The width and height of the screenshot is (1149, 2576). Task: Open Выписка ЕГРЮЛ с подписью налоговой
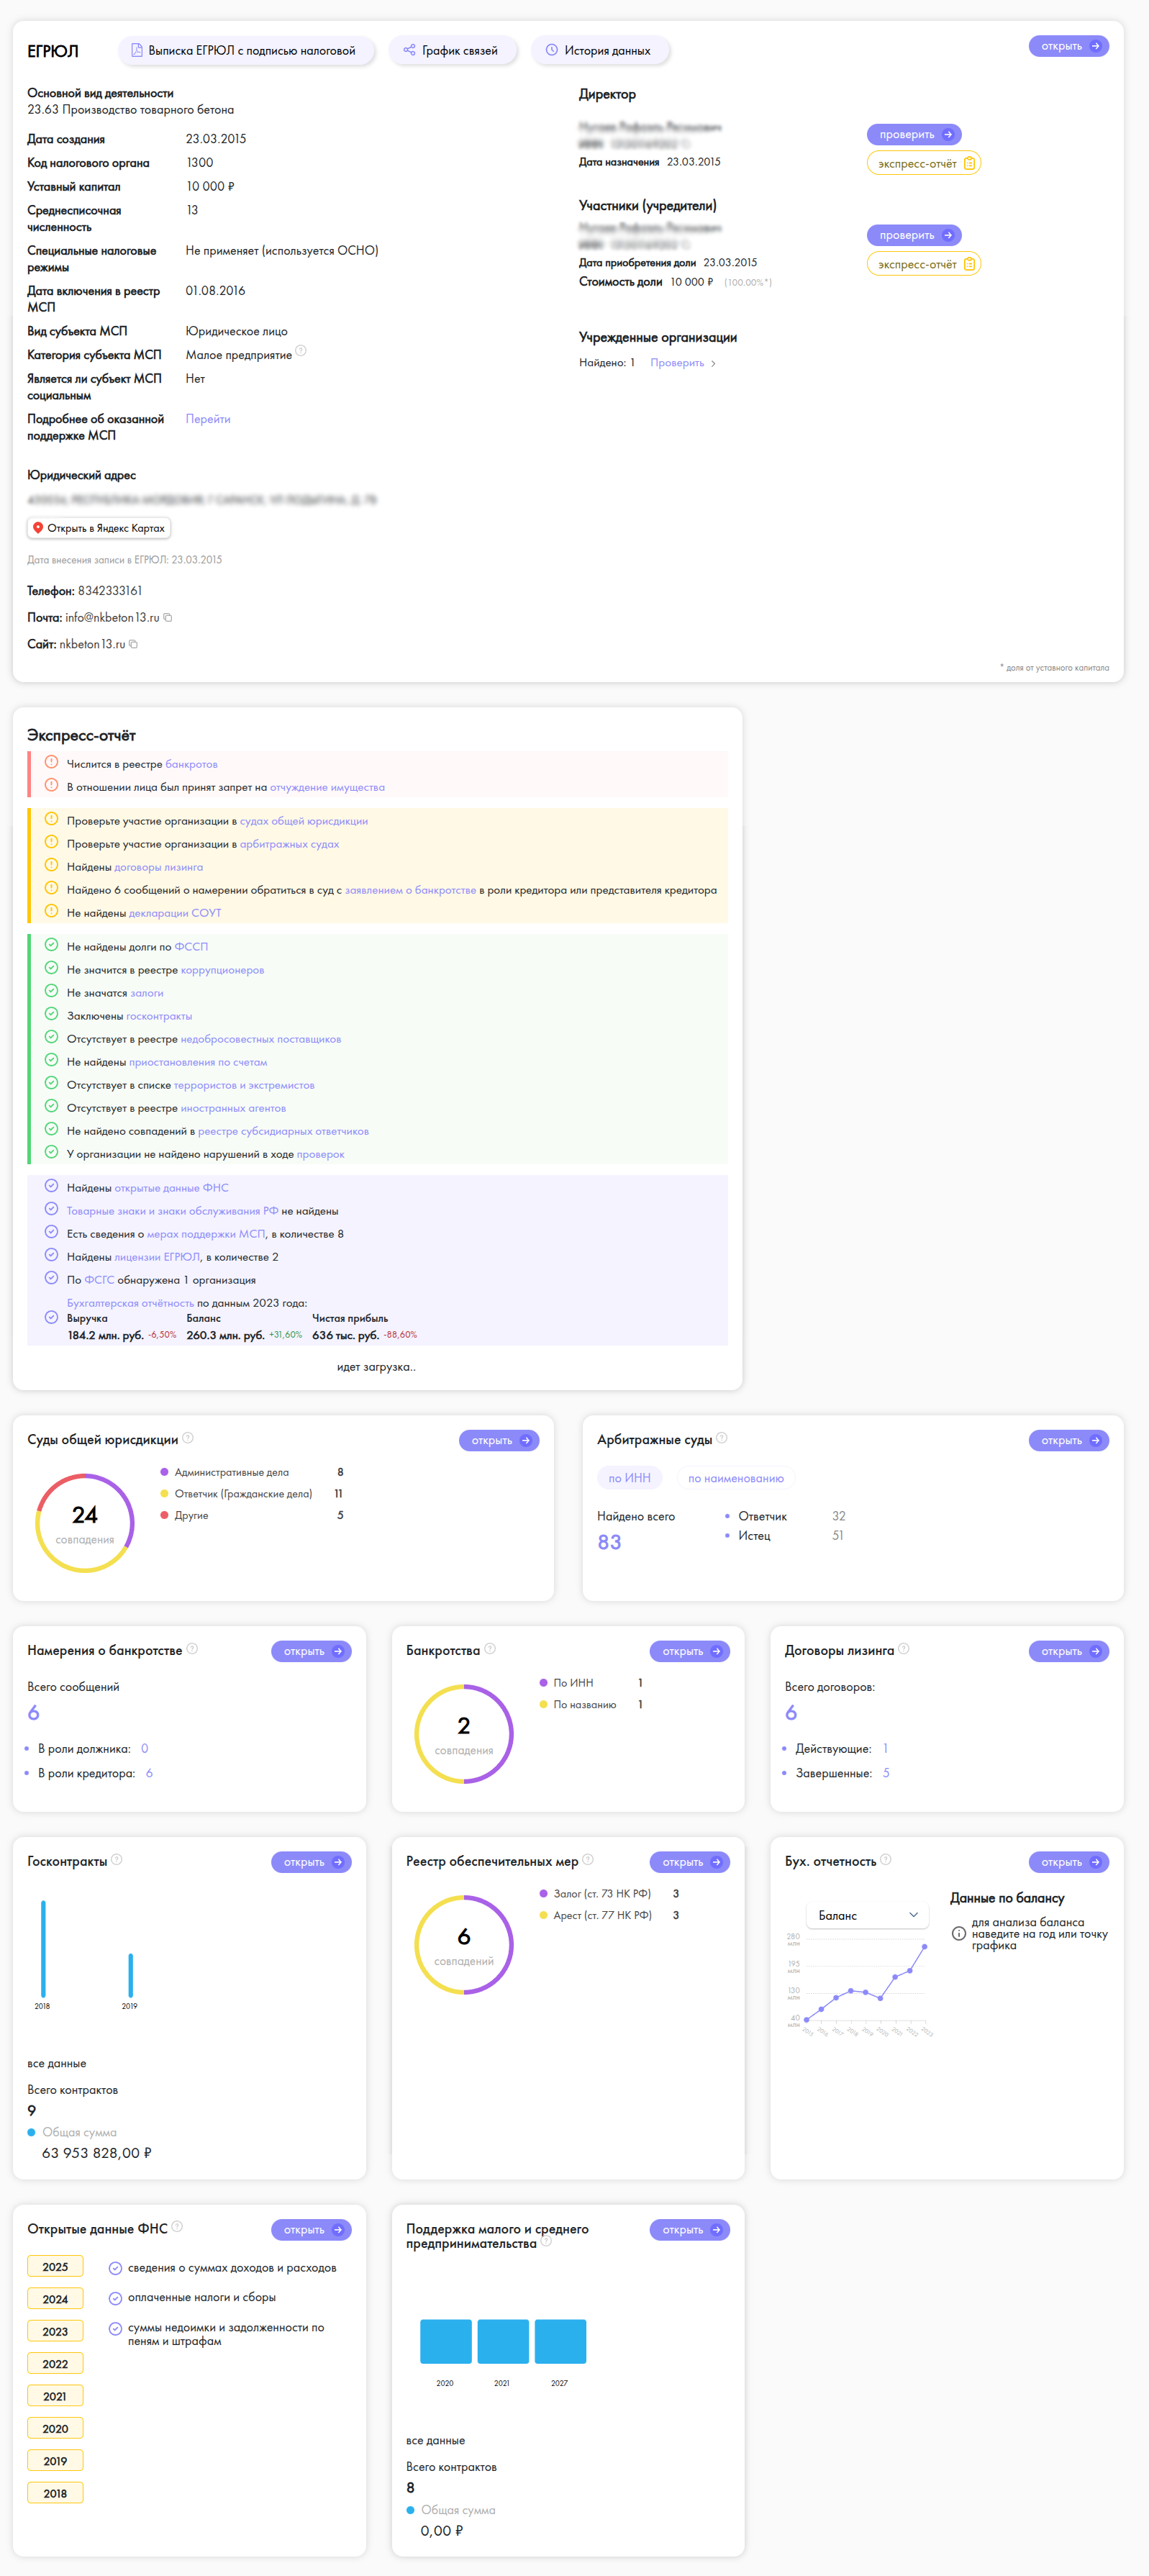point(246,50)
